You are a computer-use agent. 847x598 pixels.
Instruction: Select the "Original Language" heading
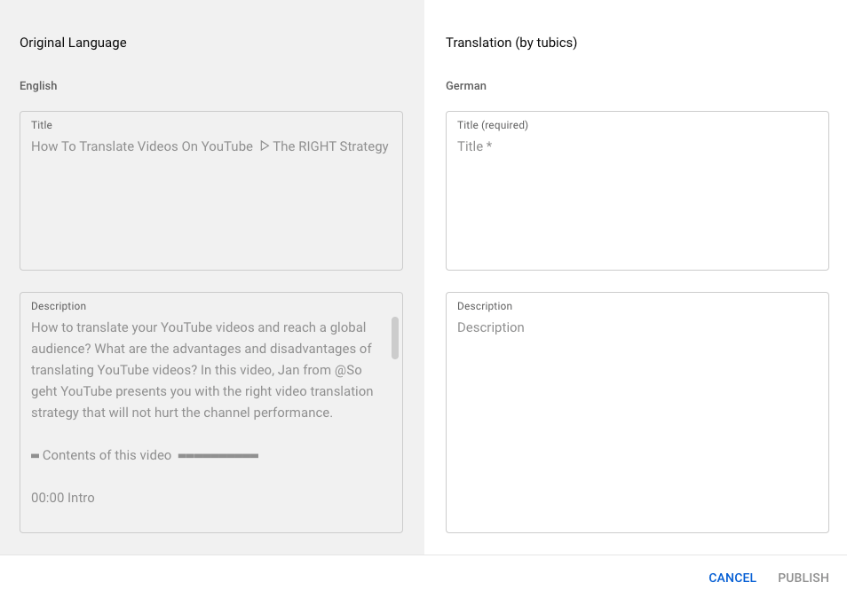click(73, 43)
